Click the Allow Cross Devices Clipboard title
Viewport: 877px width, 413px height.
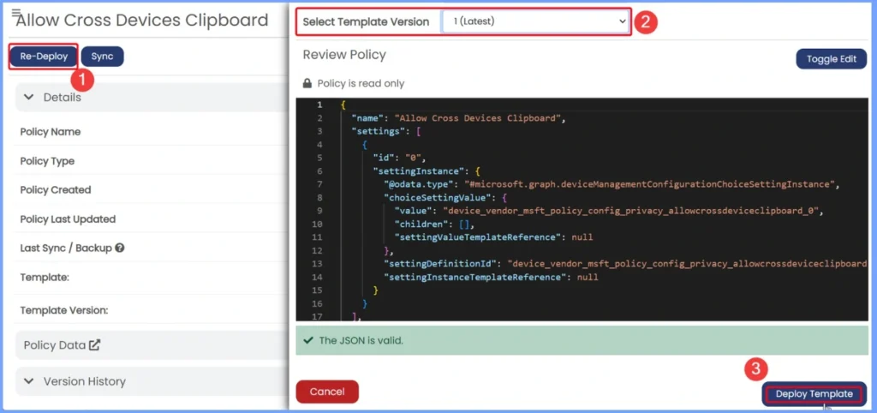[x=142, y=21]
